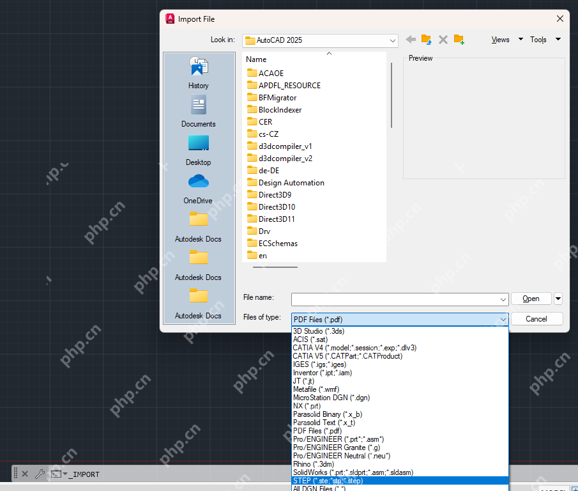Close the Import File dialog
This screenshot has height=491, width=578.
click(x=560, y=19)
